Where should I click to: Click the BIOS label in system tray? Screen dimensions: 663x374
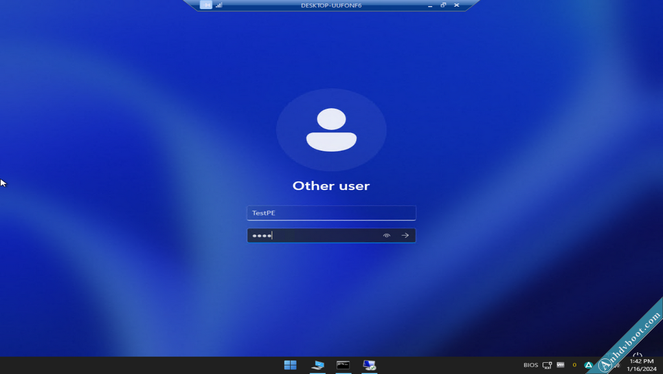tap(531, 365)
